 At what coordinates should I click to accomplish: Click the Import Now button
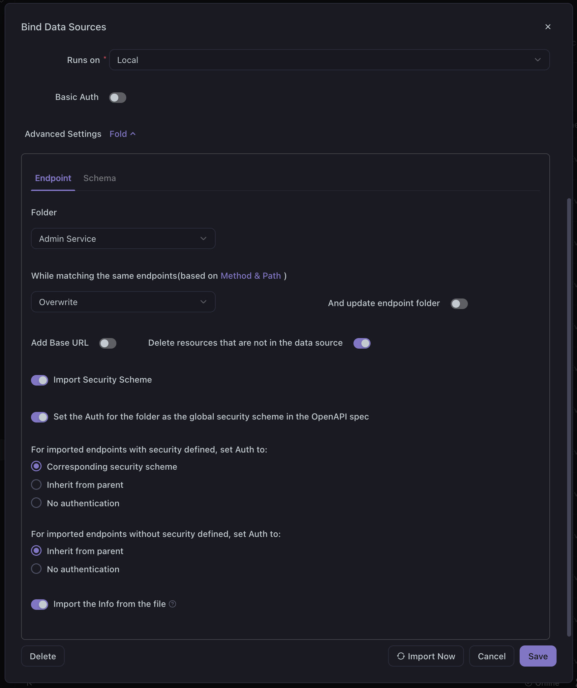pyautogui.click(x=426, y=656)
